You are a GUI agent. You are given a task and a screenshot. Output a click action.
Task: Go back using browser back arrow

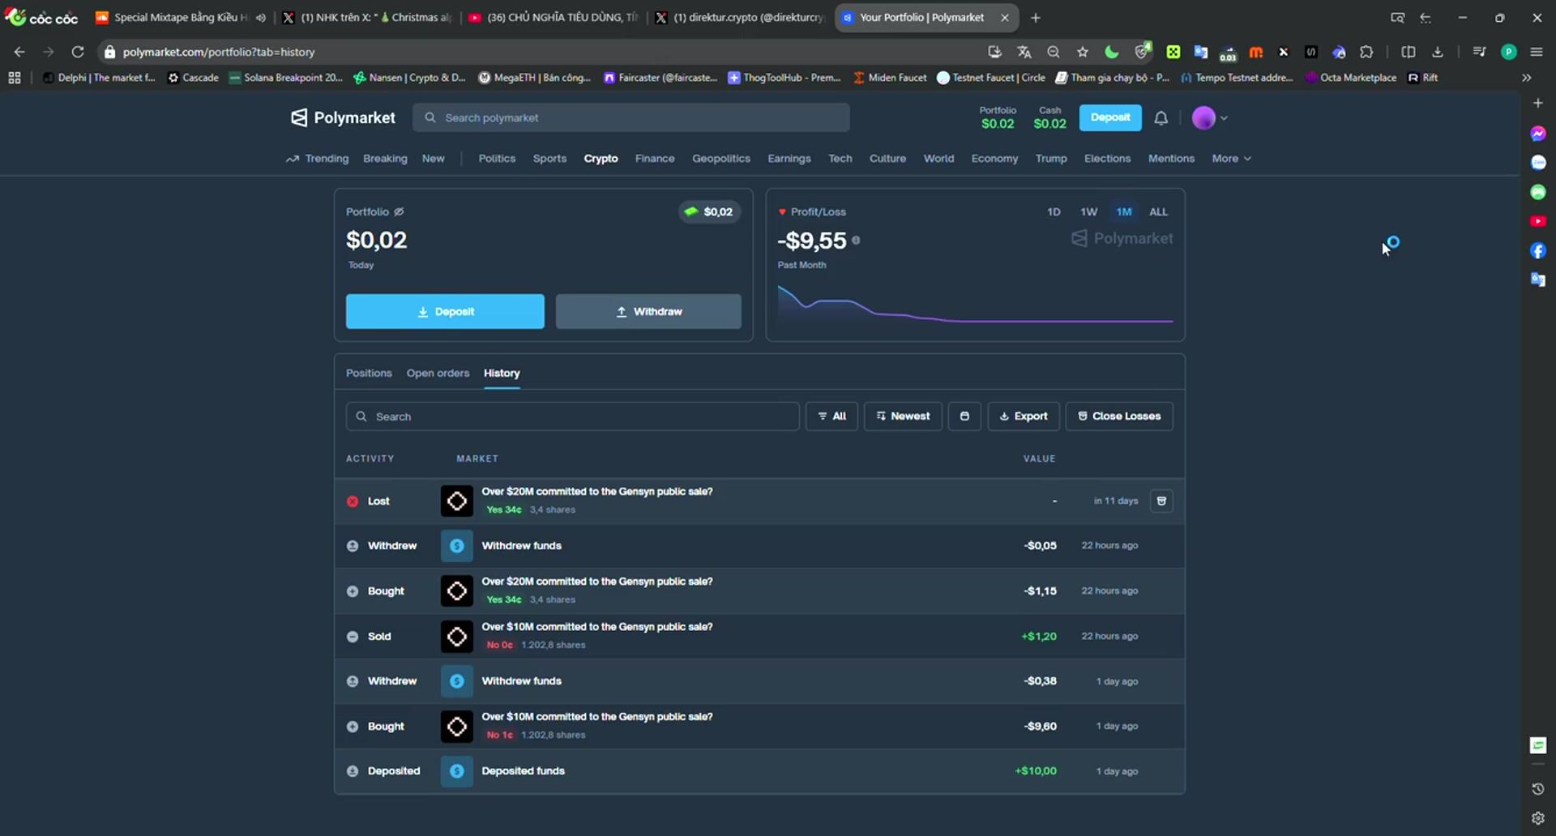tap(19, 52)
